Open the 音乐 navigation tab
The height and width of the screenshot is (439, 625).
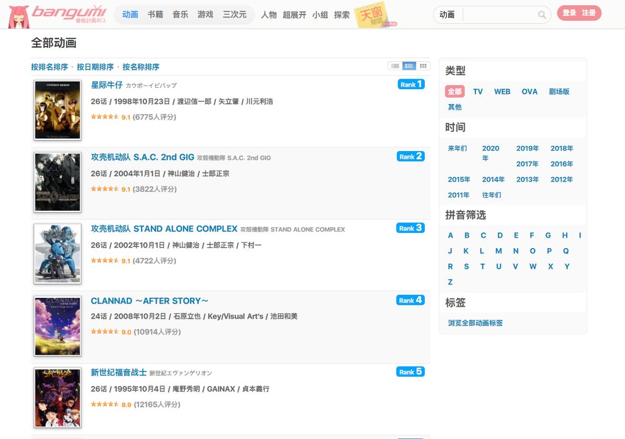[180, 15]
